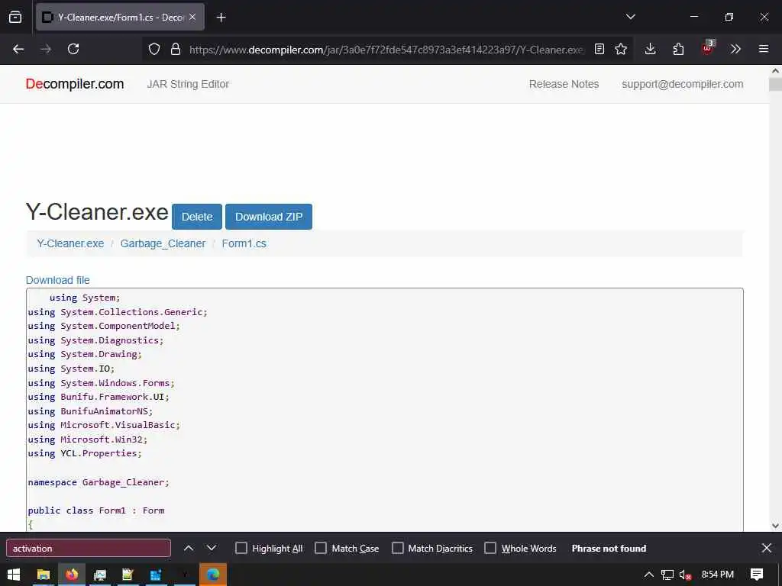Open the list all tabs dropdown
The width and height of the screenshot is (782, 586).
point(630,17)
